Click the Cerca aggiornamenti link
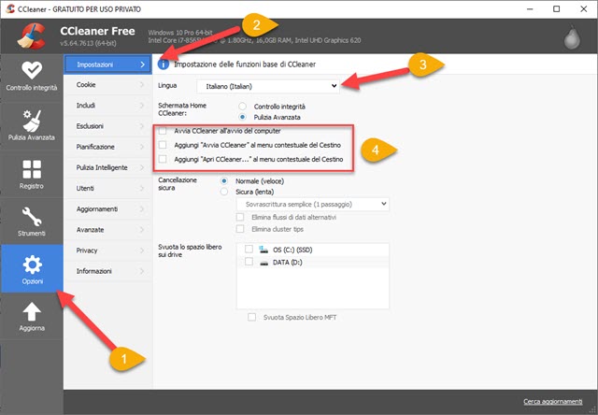This screenshot has width=598, height=415. [552, 401]
